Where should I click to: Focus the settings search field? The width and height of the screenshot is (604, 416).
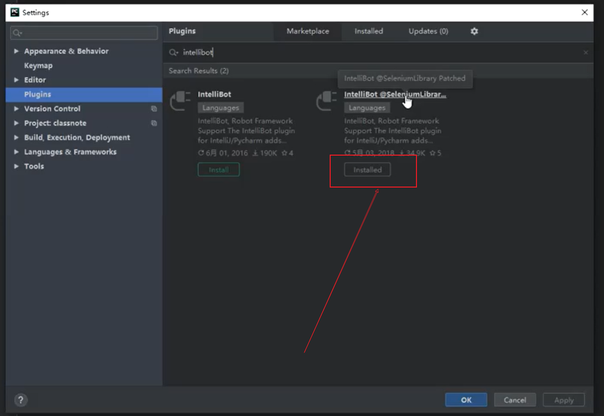click(x=84, y=33)
